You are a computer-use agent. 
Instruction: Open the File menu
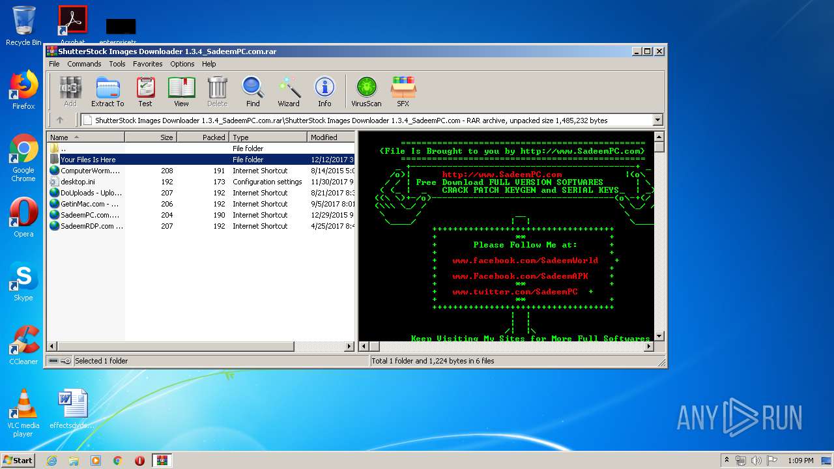click(54, 64)
